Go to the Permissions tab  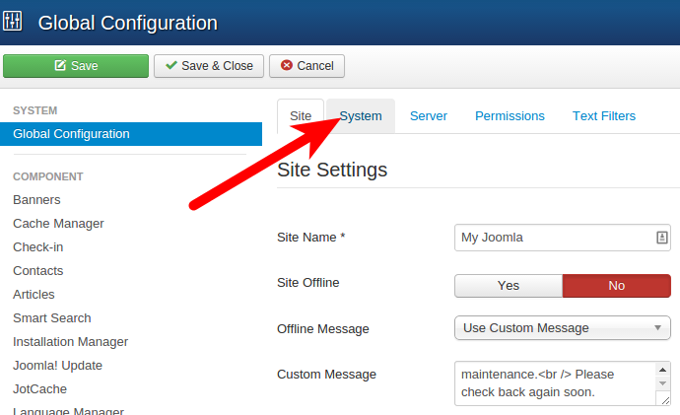510,116
